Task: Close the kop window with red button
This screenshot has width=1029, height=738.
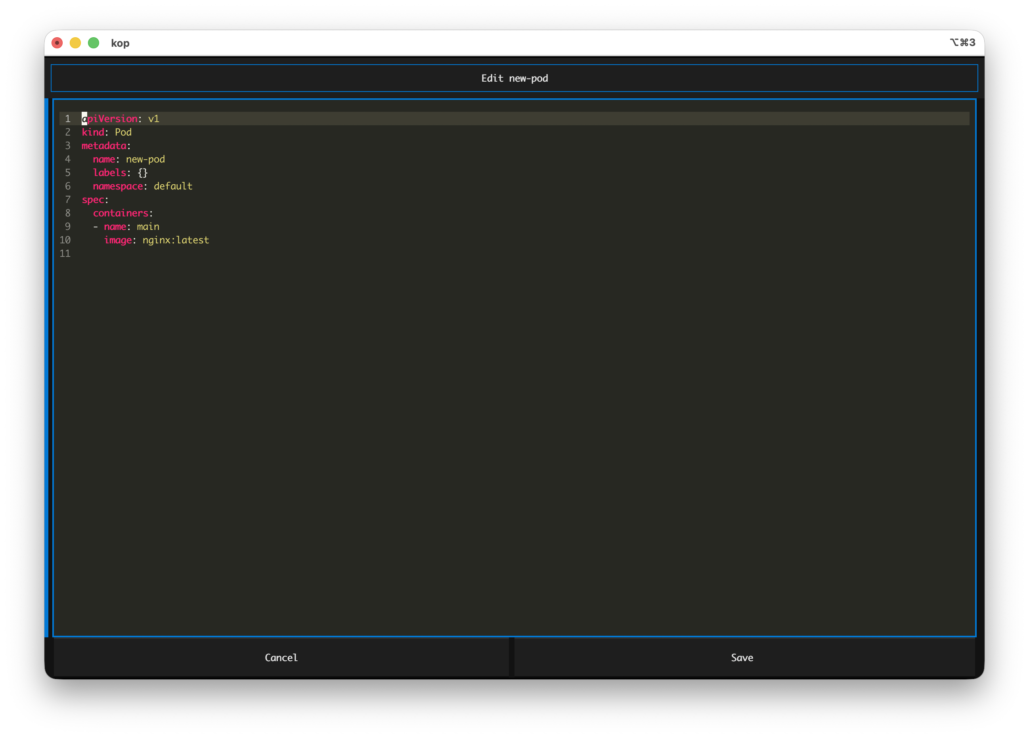Action: pyautogui.click(x=57, y=43)
